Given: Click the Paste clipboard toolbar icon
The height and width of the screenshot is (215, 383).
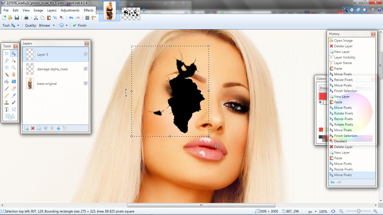Looking at the screenshot, I should 49,18.
